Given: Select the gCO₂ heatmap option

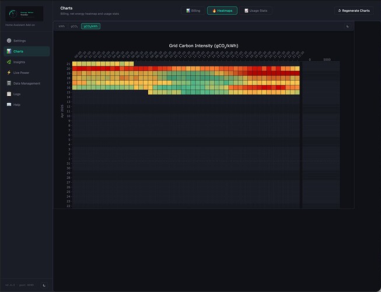Looking at the screenshot, I should click(74, 26).
